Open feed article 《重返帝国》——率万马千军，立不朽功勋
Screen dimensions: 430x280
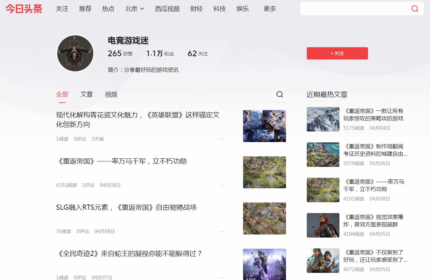tap(121, 161)
